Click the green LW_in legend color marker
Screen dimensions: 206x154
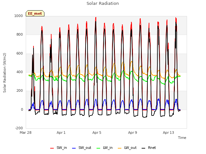[98, 148]
